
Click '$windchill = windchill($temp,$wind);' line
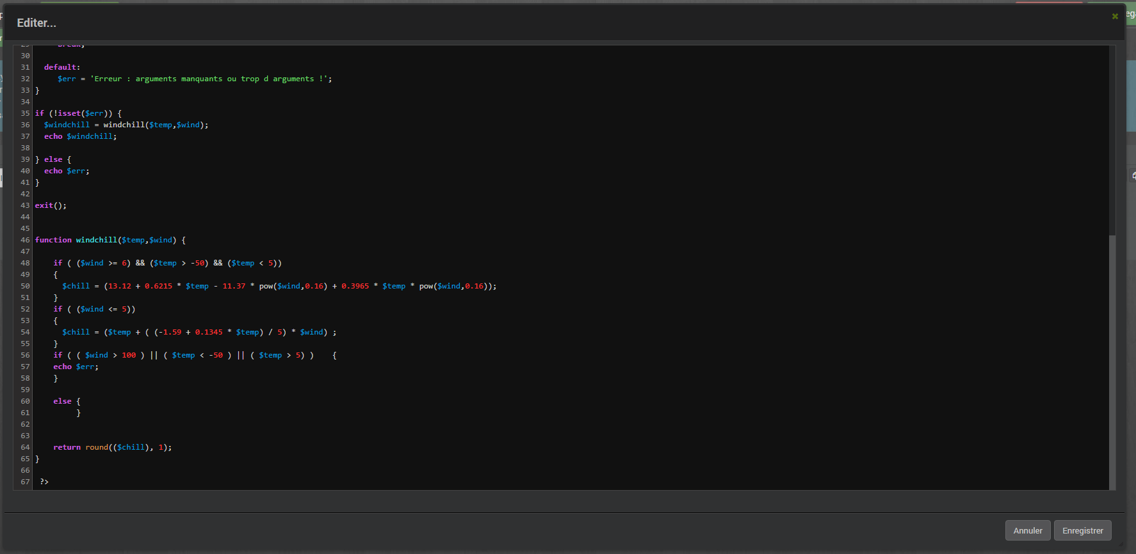coord(126,125)
